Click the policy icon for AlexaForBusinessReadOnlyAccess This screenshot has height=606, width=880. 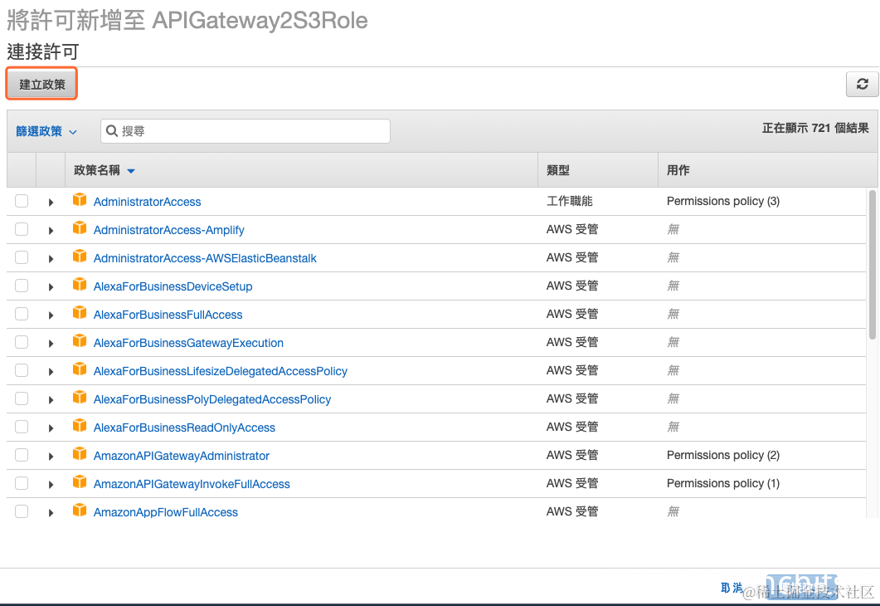point(80,426)
